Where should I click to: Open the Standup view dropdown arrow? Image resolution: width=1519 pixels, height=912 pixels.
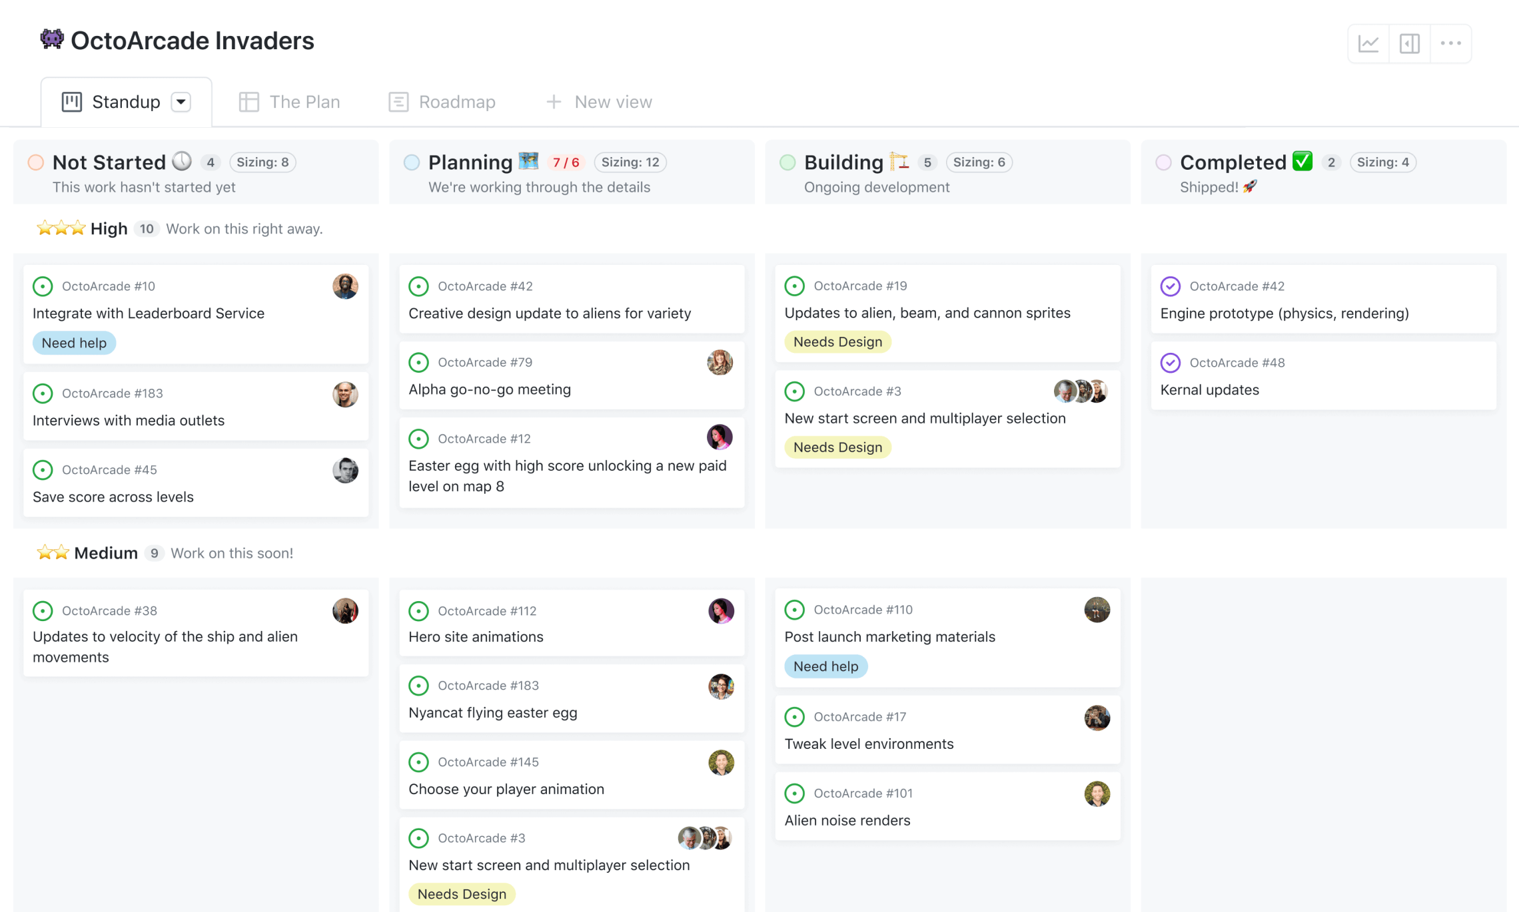click(181, 102)
